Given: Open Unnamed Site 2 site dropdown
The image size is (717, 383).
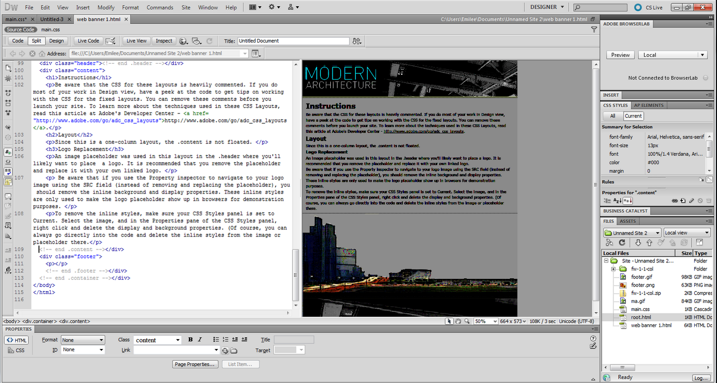Looking at the screenshot, I should click(x=632, y=233).
